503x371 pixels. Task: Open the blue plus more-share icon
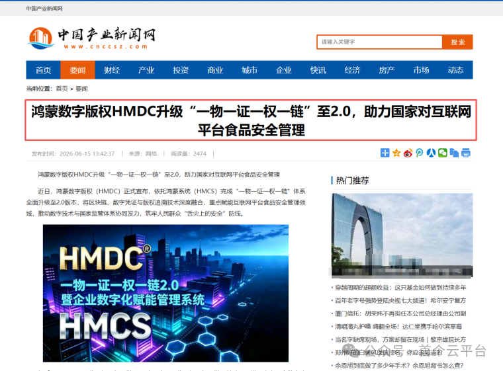pos(385,153)
